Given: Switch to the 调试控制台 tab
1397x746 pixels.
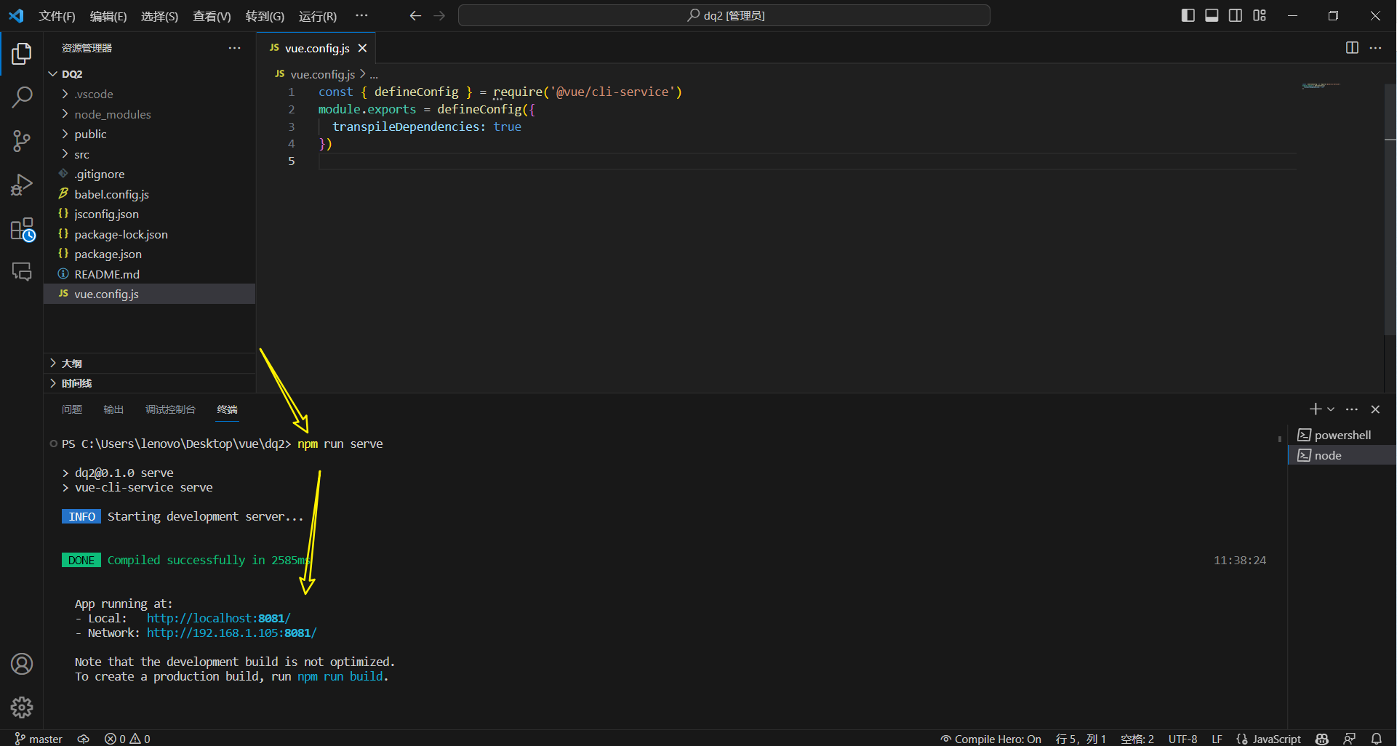Looking at the screenshot, I should (x=170, y=409).
